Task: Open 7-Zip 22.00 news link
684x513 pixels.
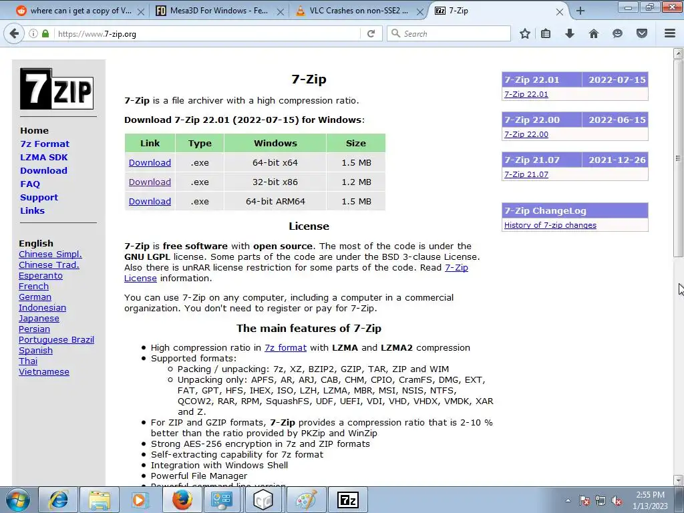Action: (526, 134)
